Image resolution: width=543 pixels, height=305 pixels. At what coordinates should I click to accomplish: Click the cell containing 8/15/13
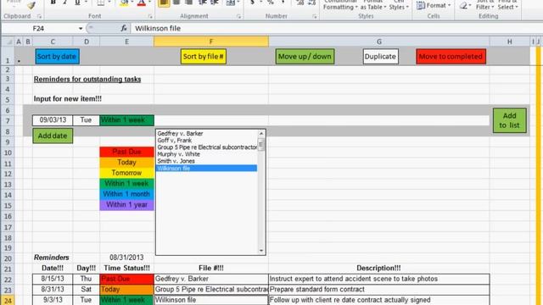pos(53,279)
